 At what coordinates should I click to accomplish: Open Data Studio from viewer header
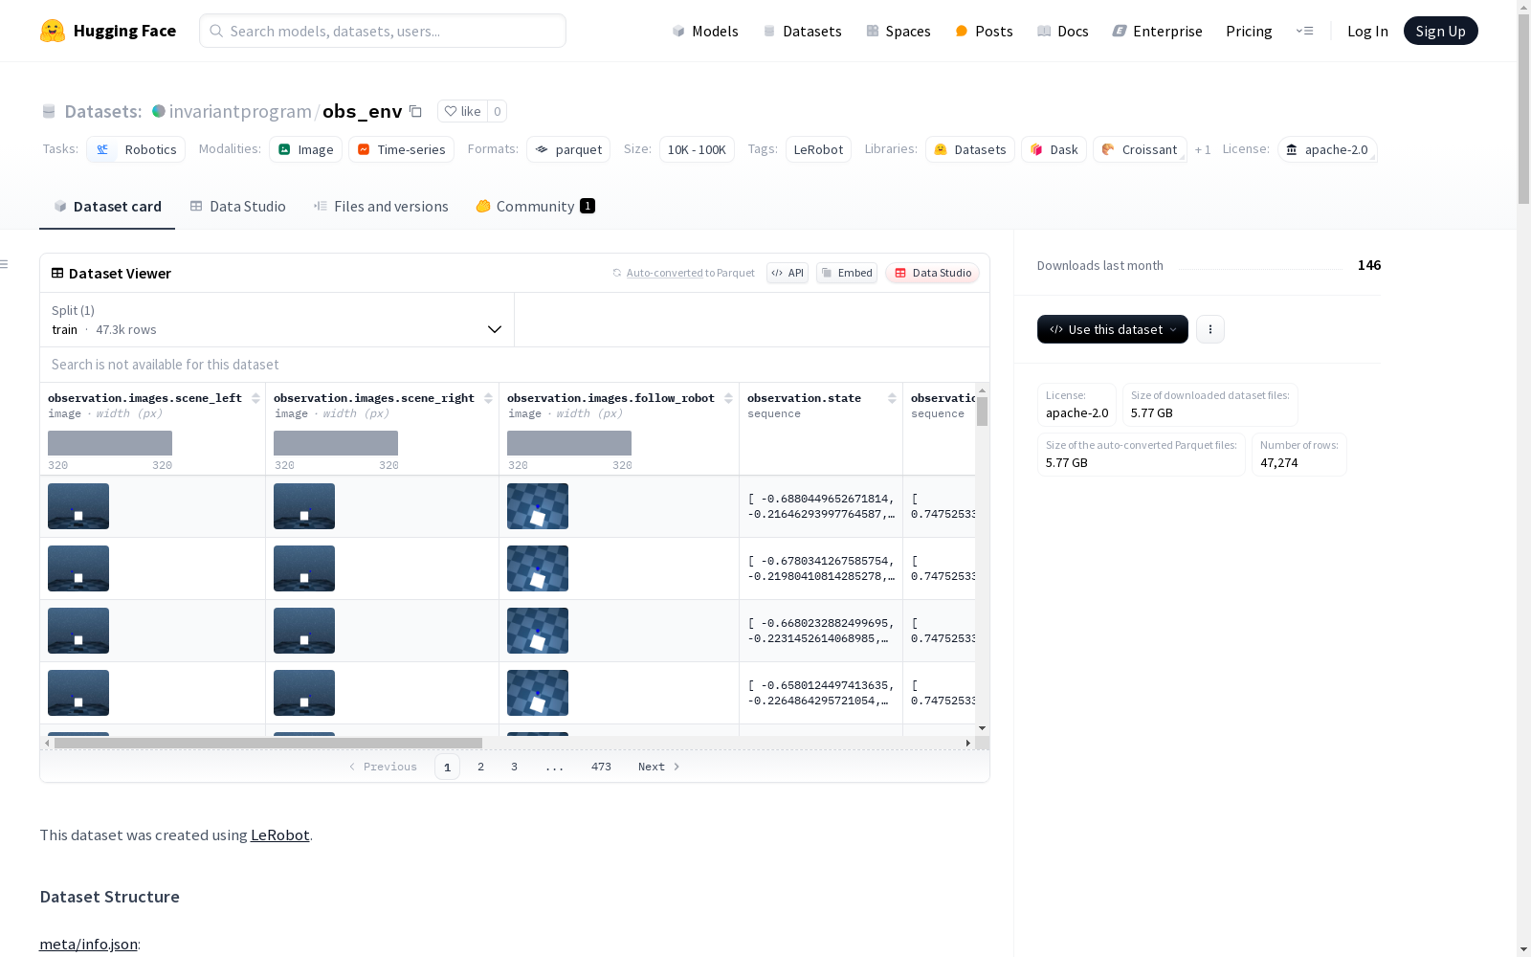click(933, 273)
